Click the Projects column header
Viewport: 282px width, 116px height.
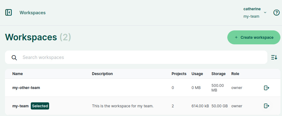(x=179, y=74)
